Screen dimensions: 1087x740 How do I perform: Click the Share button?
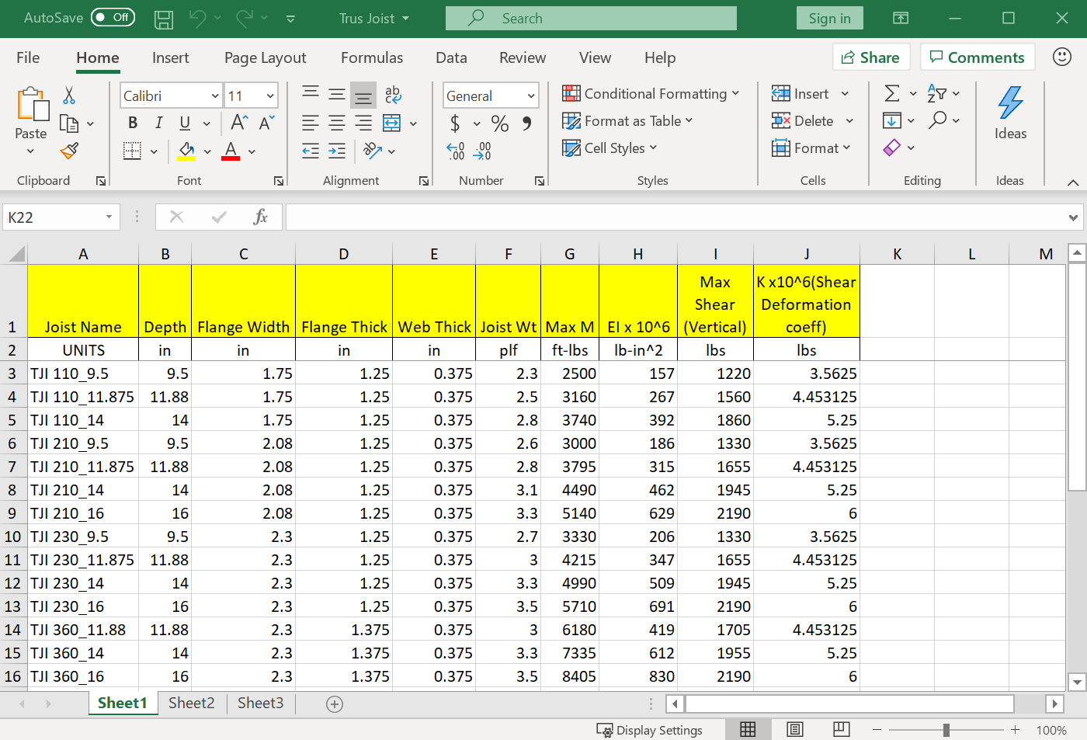click(x=870, y=57)
